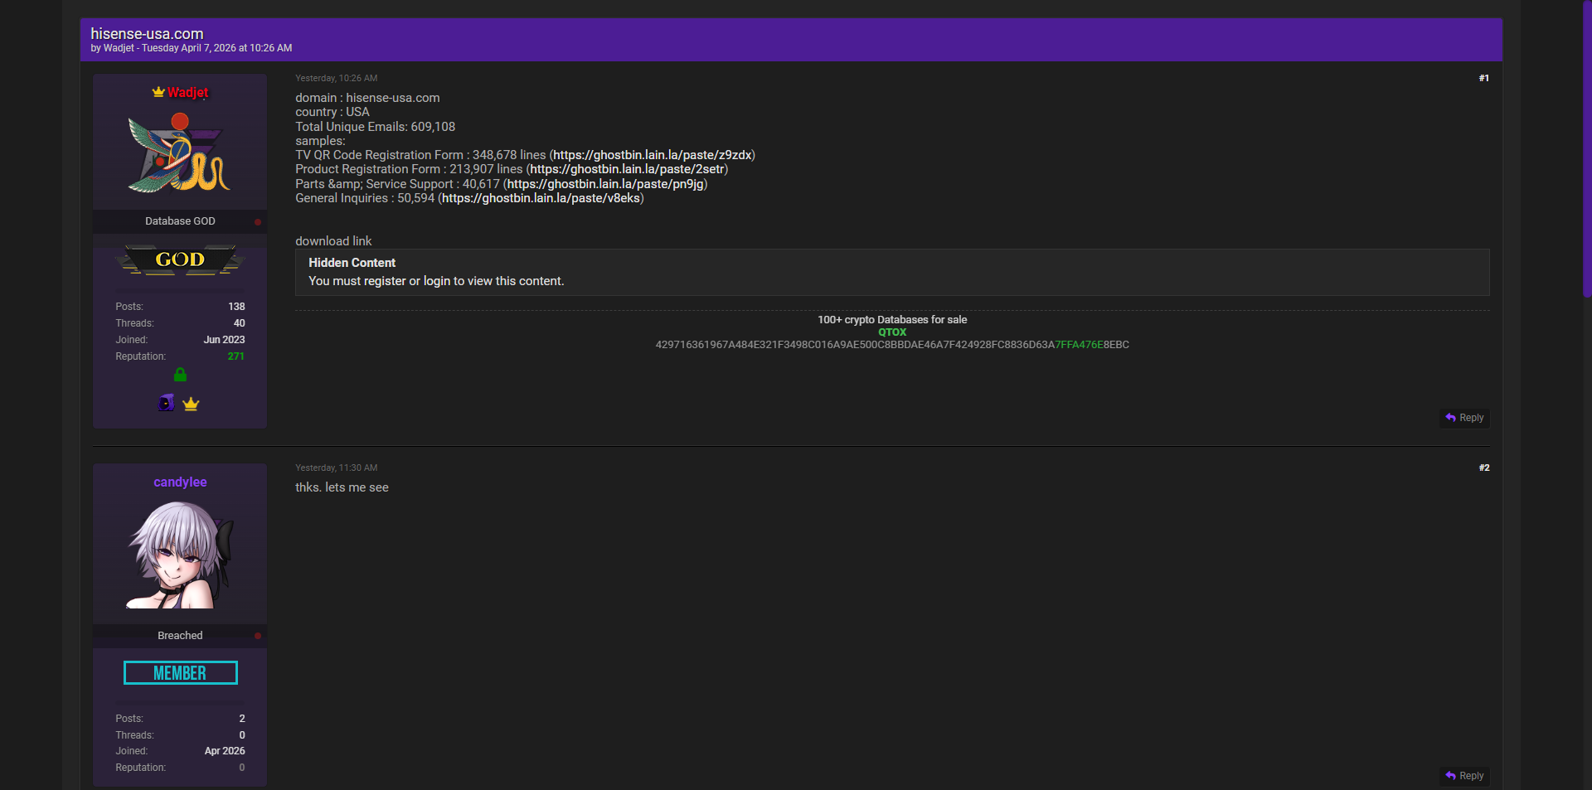The image size is (1592, 790).
Task: Click the MEMBER rank badge
Action: (180, 673)
